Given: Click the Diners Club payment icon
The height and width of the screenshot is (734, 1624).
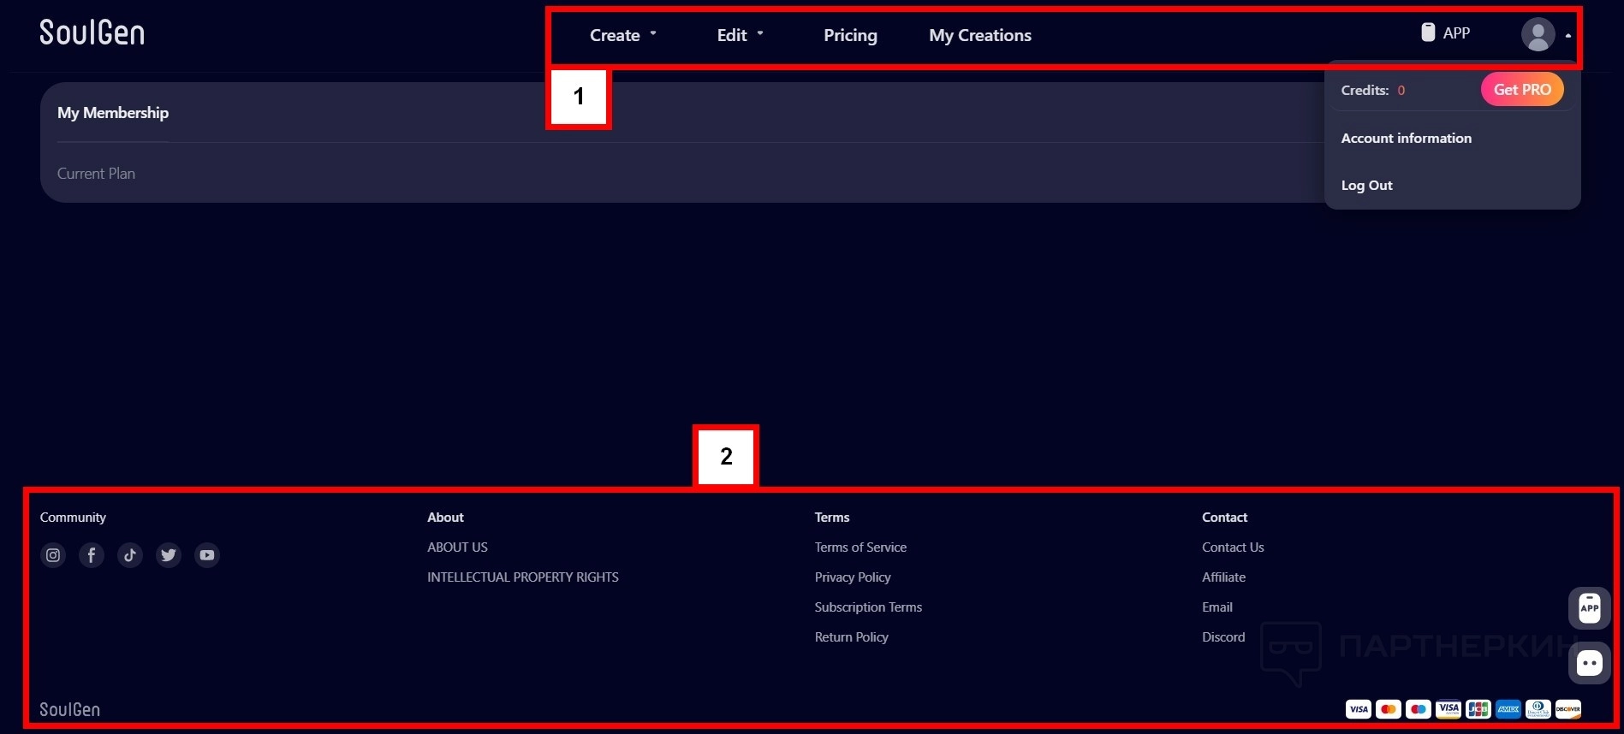Looking at the screenshot, I should (1538, 709).
